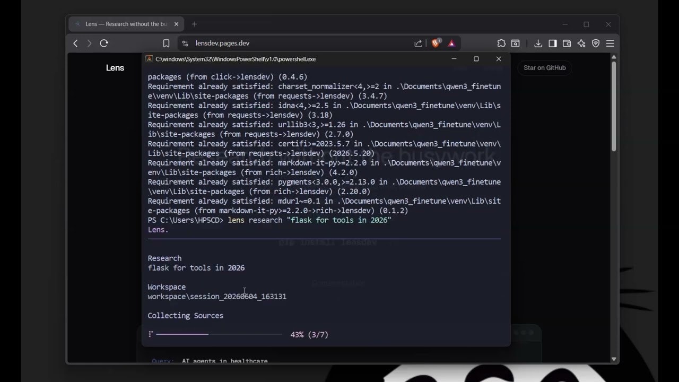Click the workspace\session_20260604_163131 path

[217, 297]
